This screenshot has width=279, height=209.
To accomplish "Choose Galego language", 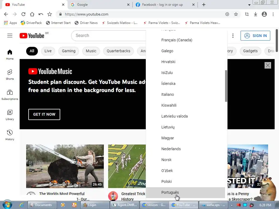I will [185, 51].
